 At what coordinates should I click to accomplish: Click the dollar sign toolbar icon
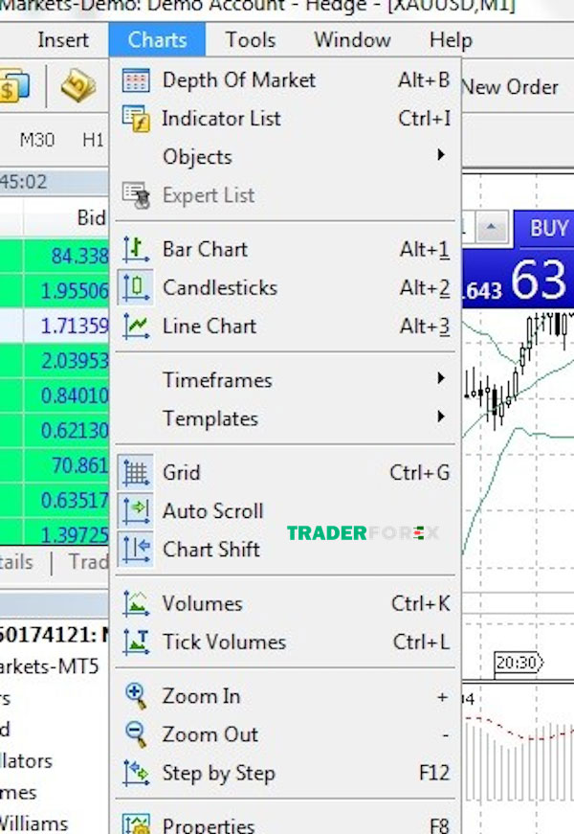tap(13, 86)
